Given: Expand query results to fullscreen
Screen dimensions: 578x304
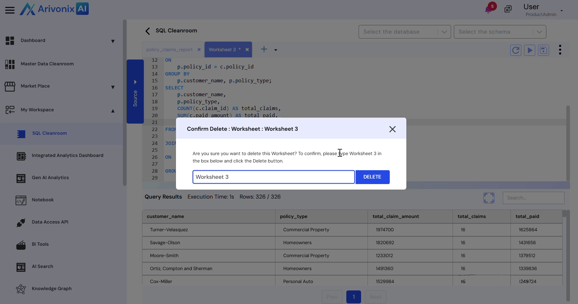Looking at the screenshot, I should tap(489, 198).
